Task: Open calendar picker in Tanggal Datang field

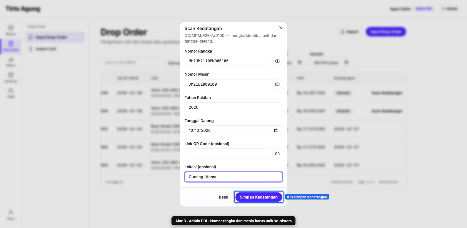Action: point(276,130)
